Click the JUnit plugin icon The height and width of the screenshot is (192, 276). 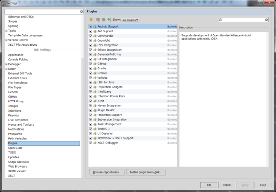[x=95, y=101]
